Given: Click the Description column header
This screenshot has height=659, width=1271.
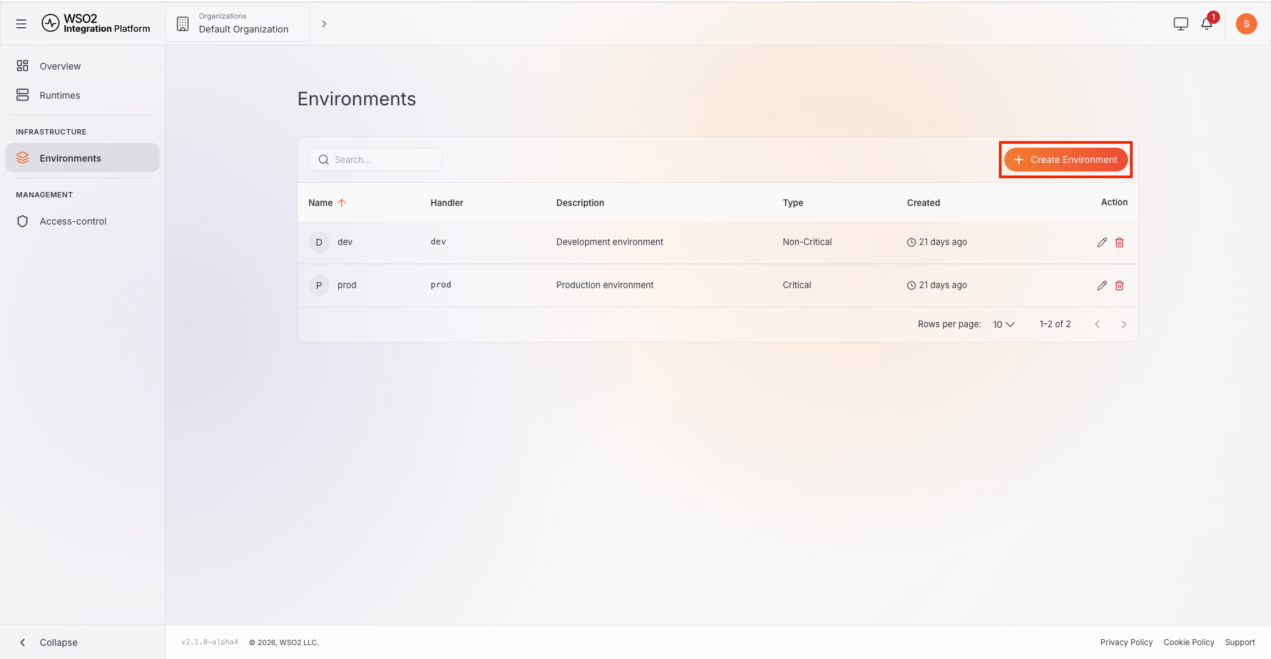Looking at the screenshot, I should [580, 203].
